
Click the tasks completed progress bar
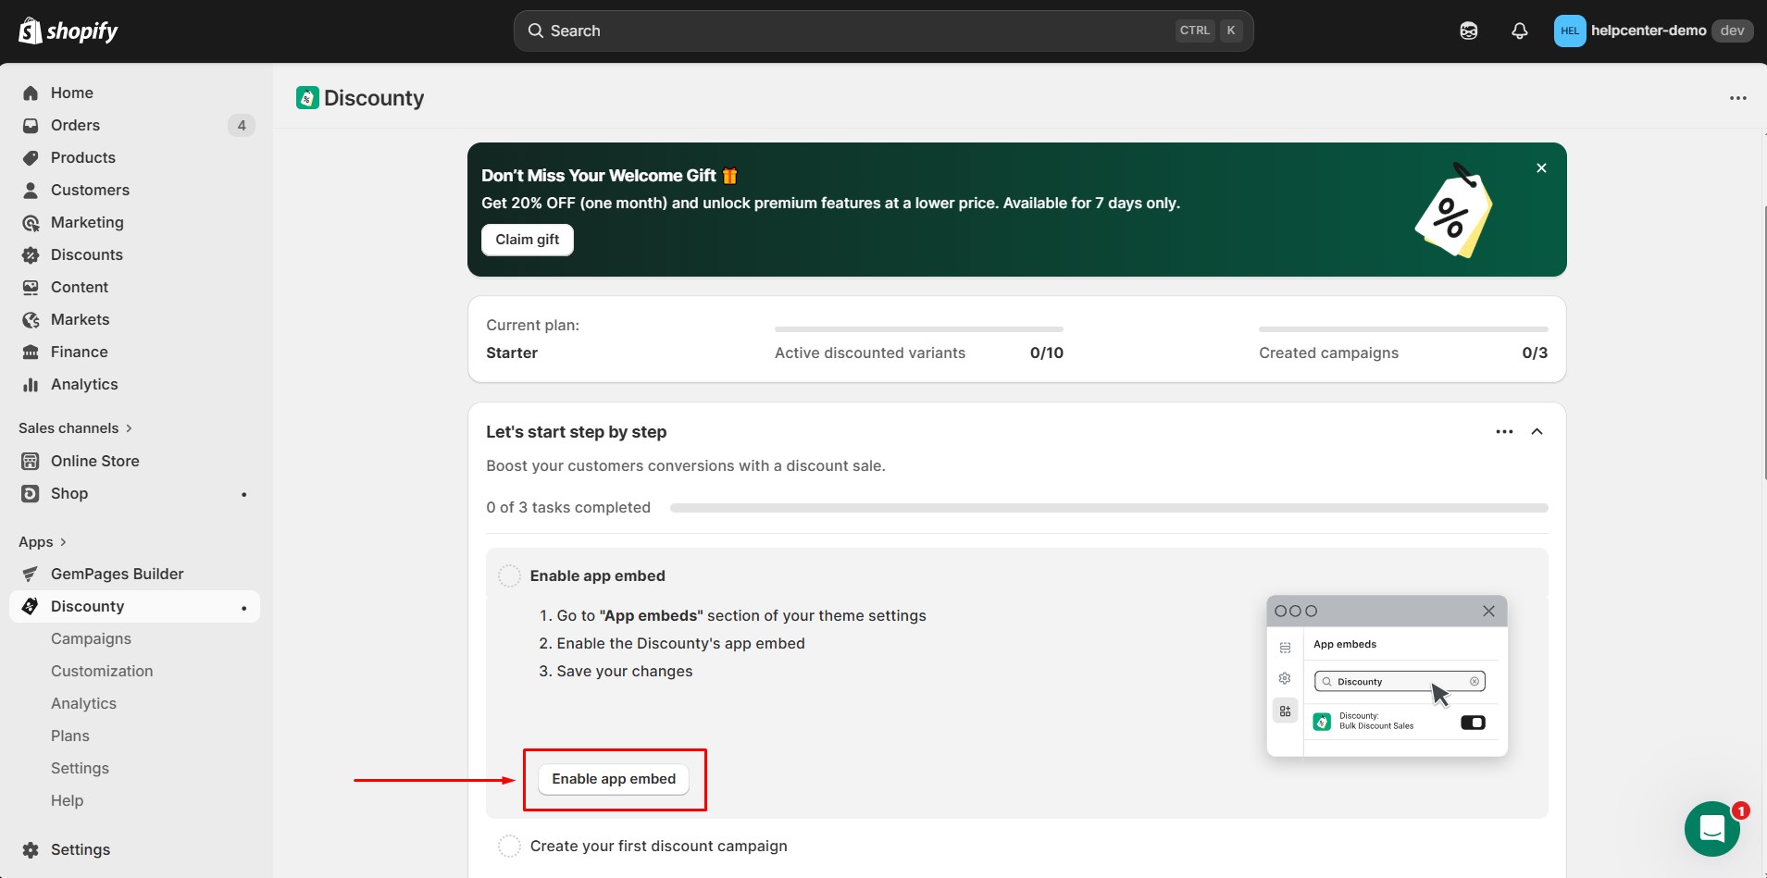tap(1108, 507)
